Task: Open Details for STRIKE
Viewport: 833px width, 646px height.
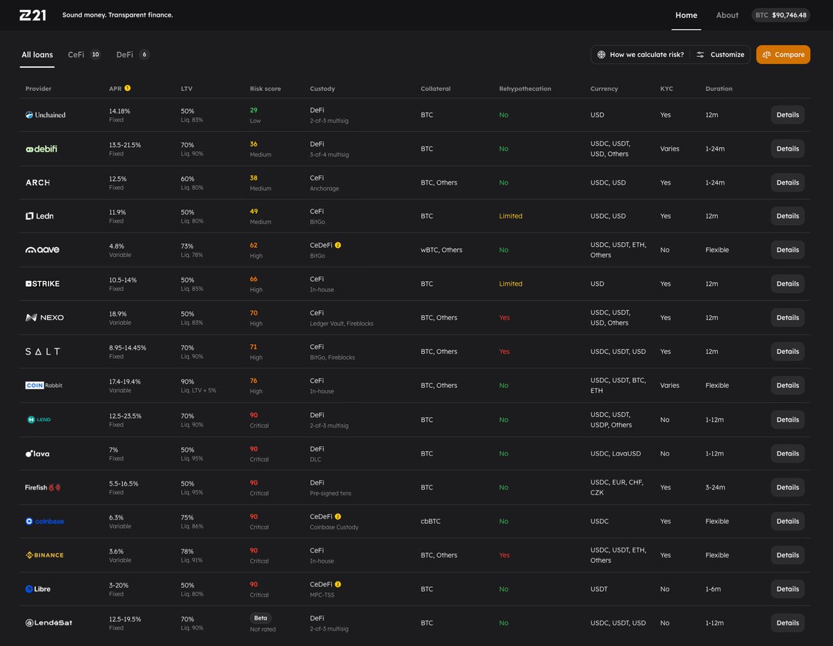Action: (x=788, y=284)
